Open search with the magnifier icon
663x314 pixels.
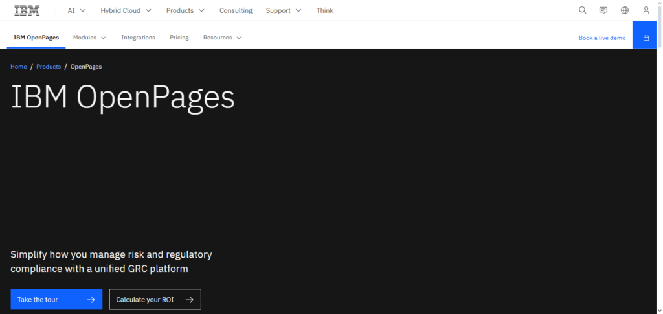coord(582,10)
